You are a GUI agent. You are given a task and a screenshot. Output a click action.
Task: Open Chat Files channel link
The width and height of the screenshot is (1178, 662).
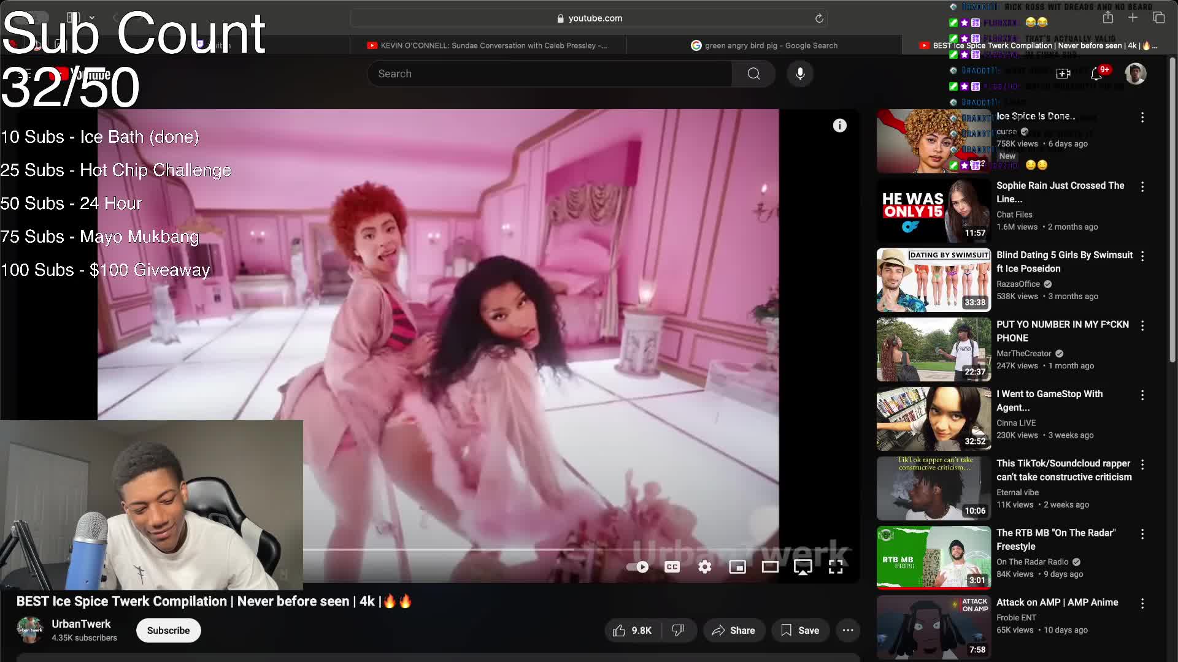[1014, 215]
